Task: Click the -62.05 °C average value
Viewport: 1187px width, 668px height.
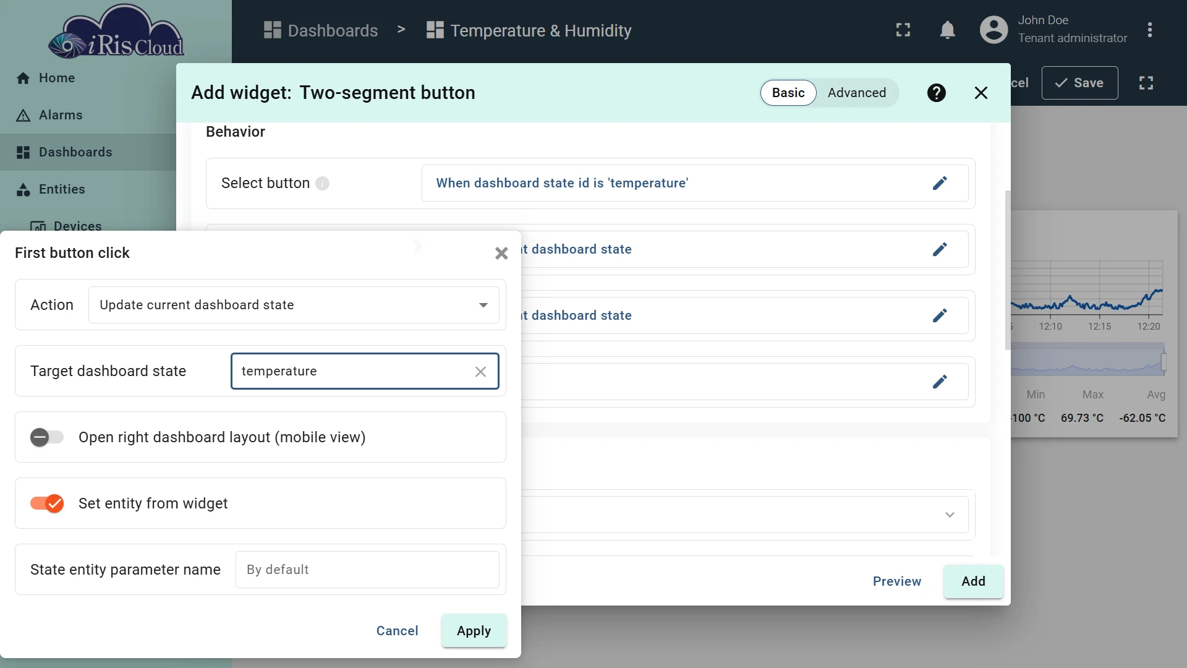Action: click(1142, 418)
